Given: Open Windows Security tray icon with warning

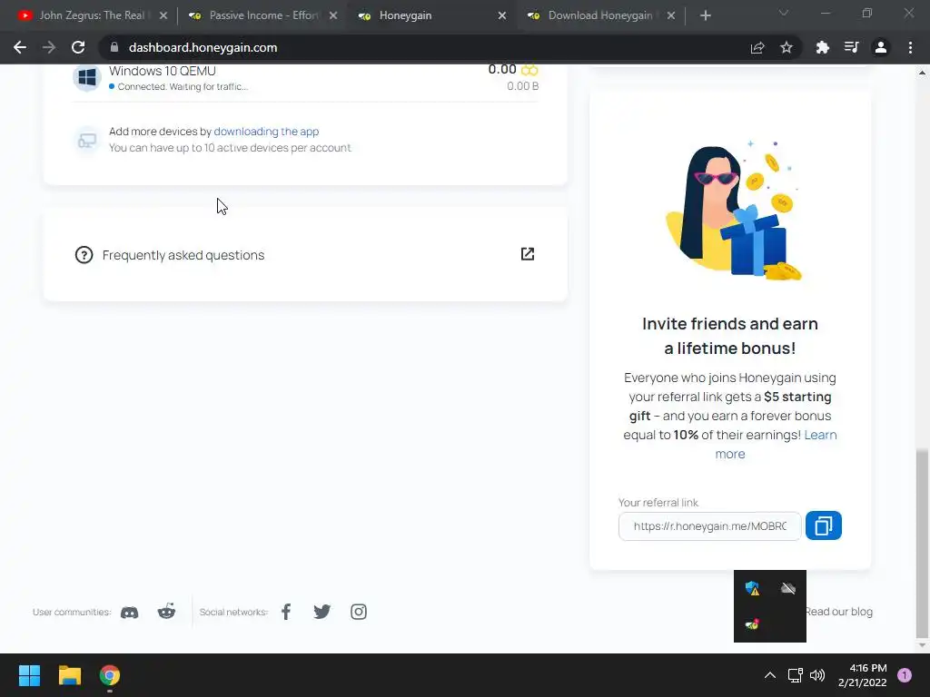Looking at the screenshot, I should (x=752, y=588).
